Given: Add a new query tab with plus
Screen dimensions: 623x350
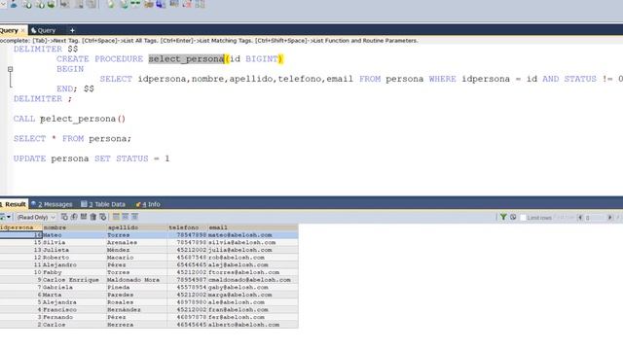Looking at the screenshot, I should click(x=72, y=30).
